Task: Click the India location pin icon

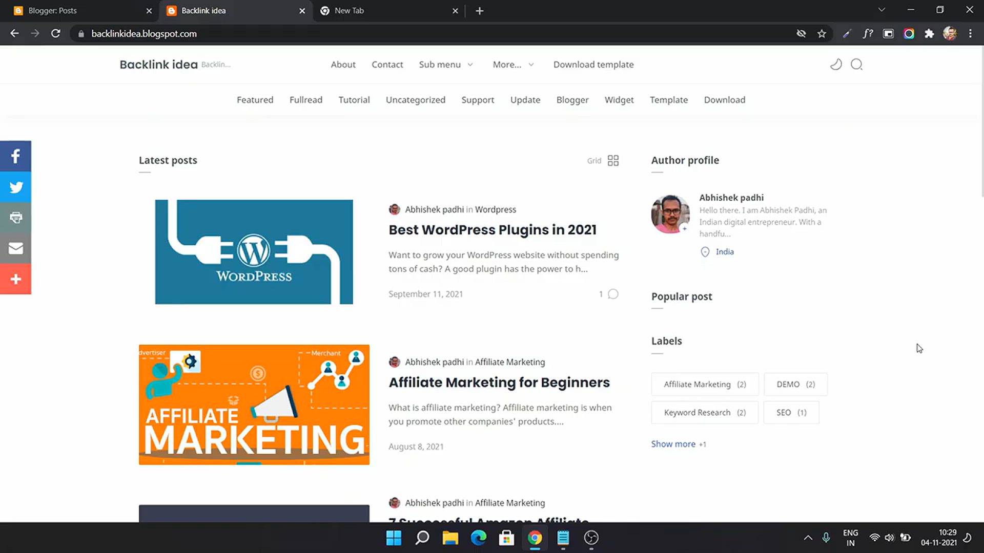Action: (705, 252)
